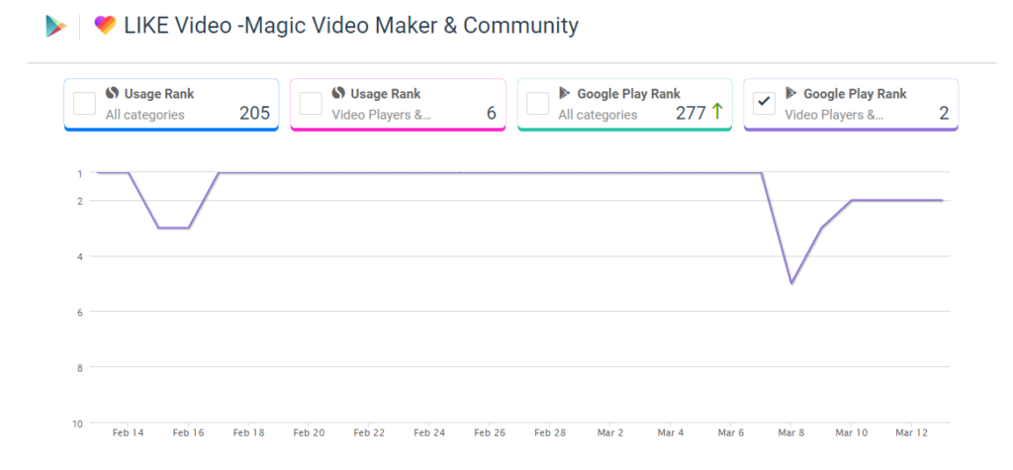Click the Feb 20 x-axis label

[x=309, y=433]
